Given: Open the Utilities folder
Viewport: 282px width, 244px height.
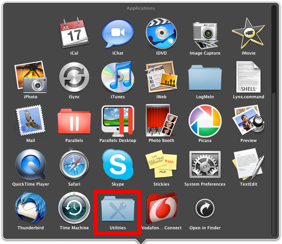Looking at the screenshot, I should tap(118, 209).
